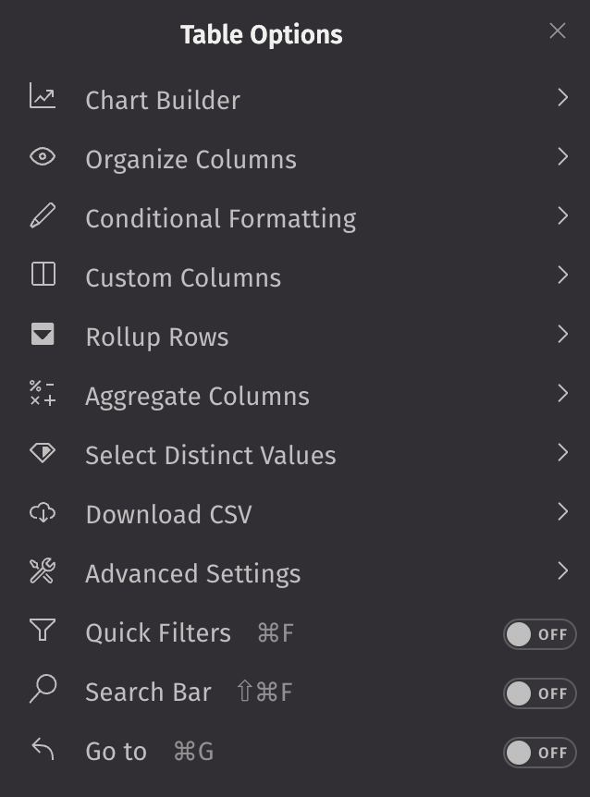Click the cloud download icon for CSV
Image resolution: width=590 pixels, height=797 pixels.
[x=43, y=512]
